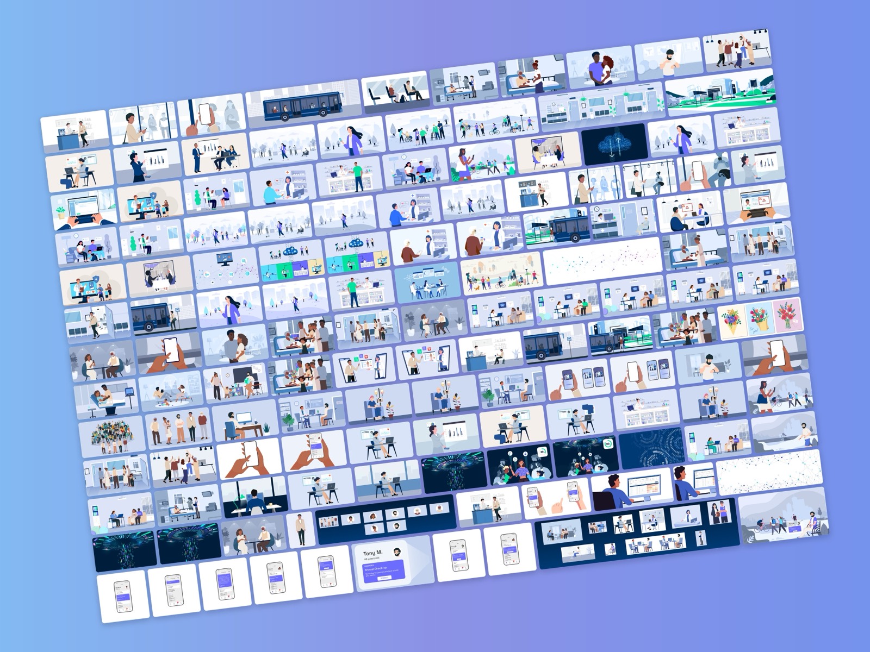The width and height of the screenshot is (870, 652).
Task: Open the father holding newborn by bed thumbnail
Action: [108, 400]
